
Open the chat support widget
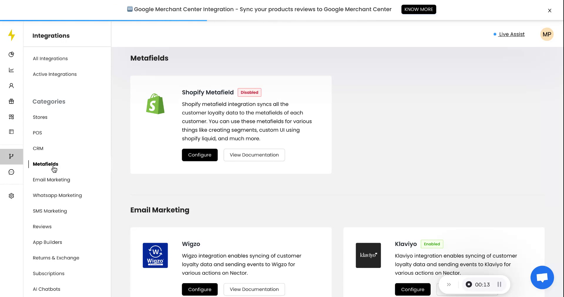[x=542, y=277]
